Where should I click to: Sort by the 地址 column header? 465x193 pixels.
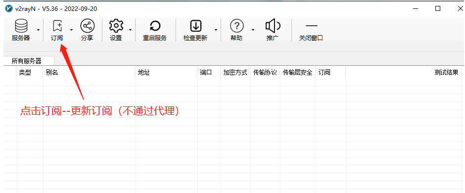[x=166, y=73]
